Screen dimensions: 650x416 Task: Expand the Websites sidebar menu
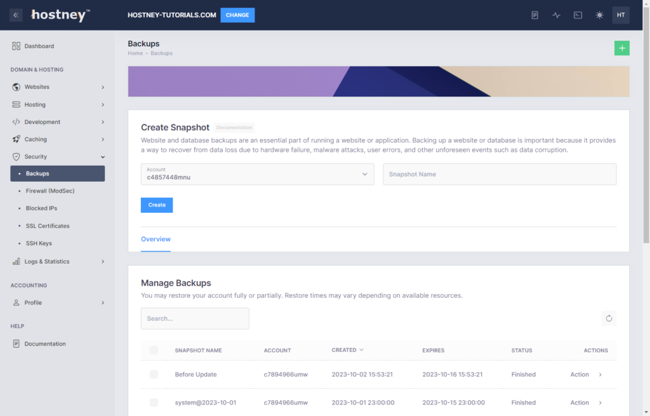[57, 87]
